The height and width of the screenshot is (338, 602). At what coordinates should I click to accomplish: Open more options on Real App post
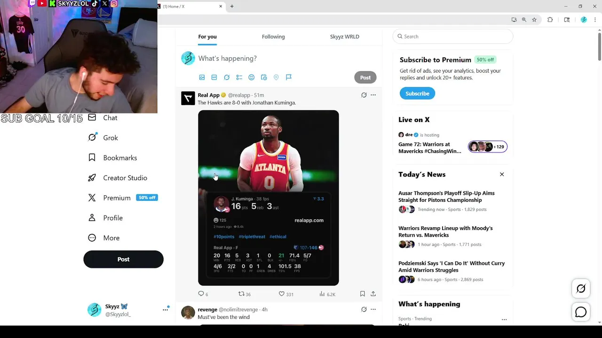[x=373, y=95]
